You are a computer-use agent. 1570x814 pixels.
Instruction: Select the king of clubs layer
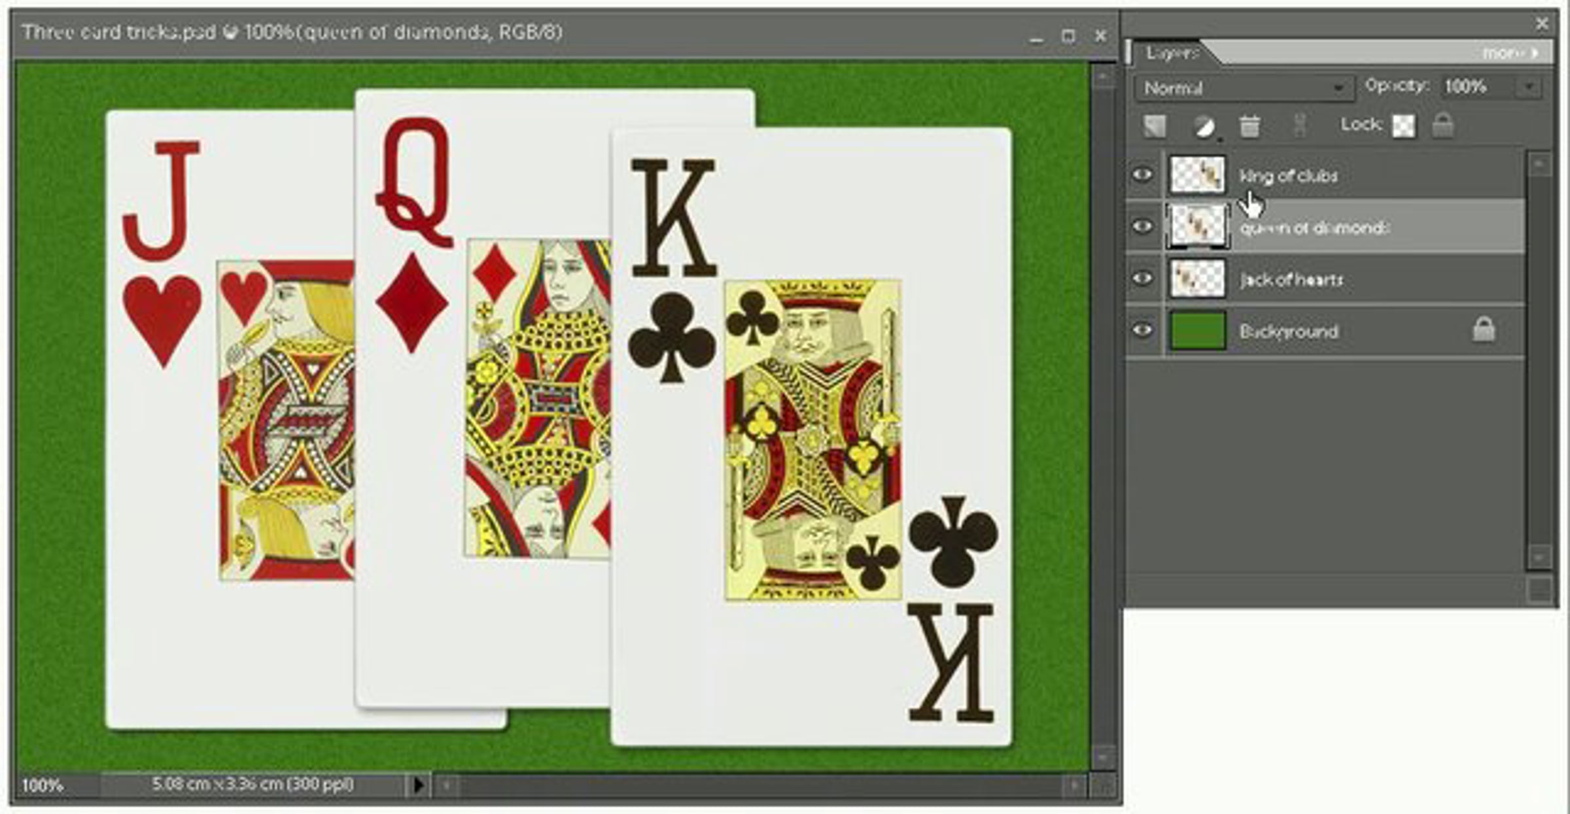(x=1289, y=175)
